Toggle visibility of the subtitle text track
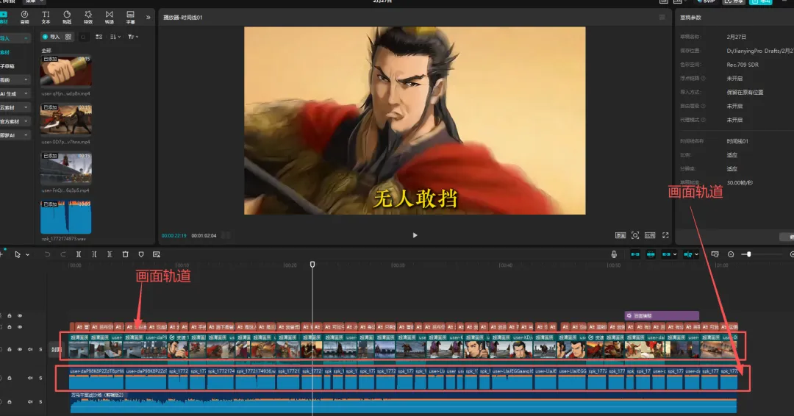This screenshot has height=416, width=794. click(20, 327)
